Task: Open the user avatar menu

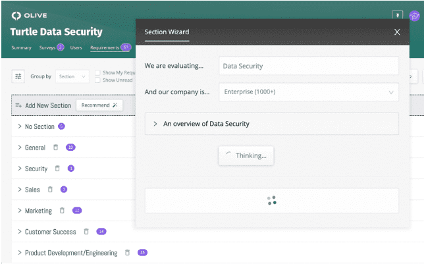Action: coord(414,16)
